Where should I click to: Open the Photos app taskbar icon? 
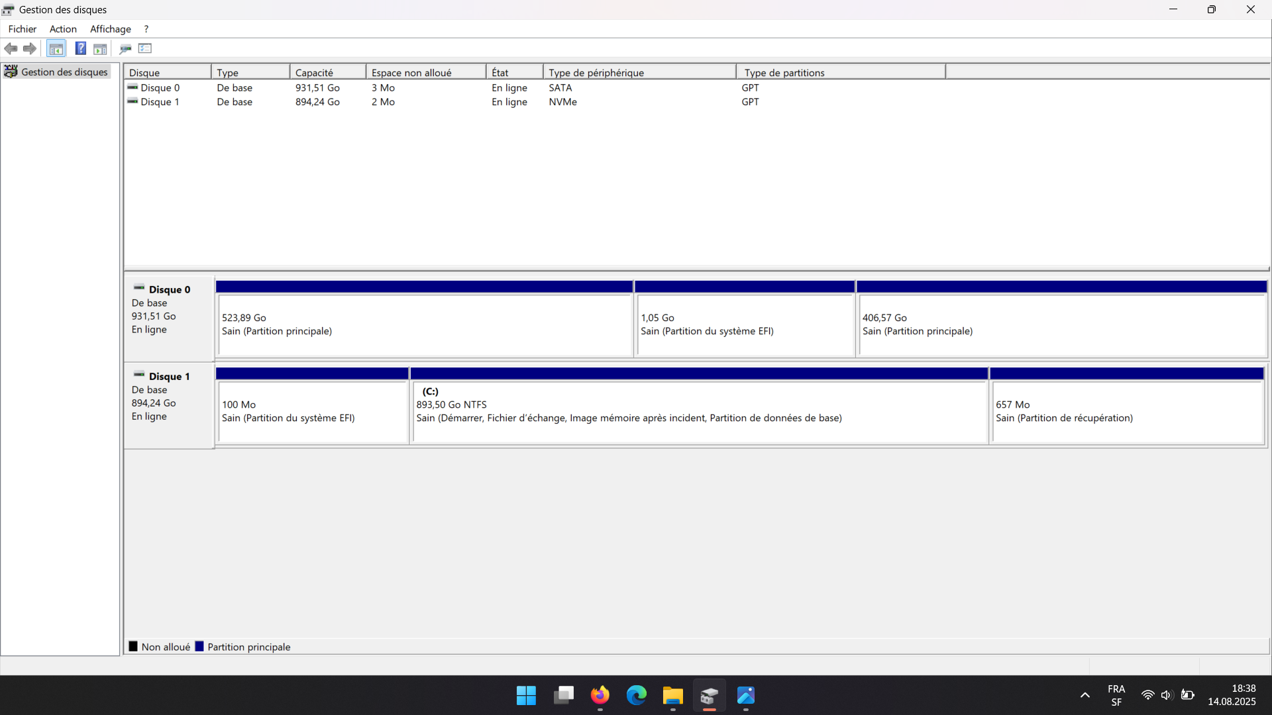coord(746,695)
